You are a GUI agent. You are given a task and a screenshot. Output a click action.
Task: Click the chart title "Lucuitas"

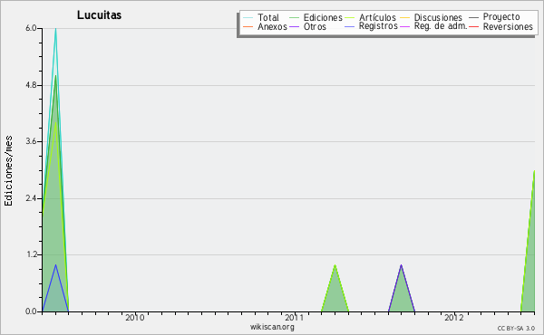click(99, 15)
